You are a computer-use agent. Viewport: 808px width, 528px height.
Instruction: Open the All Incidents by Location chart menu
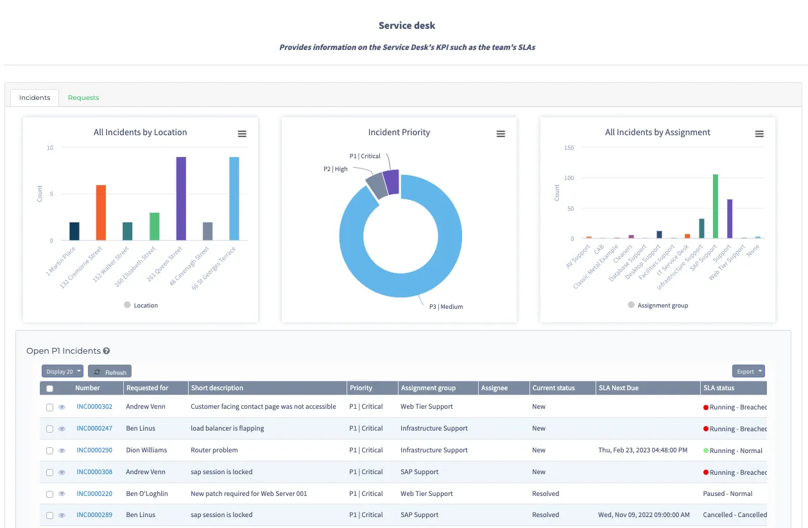(x=242, y=134)
